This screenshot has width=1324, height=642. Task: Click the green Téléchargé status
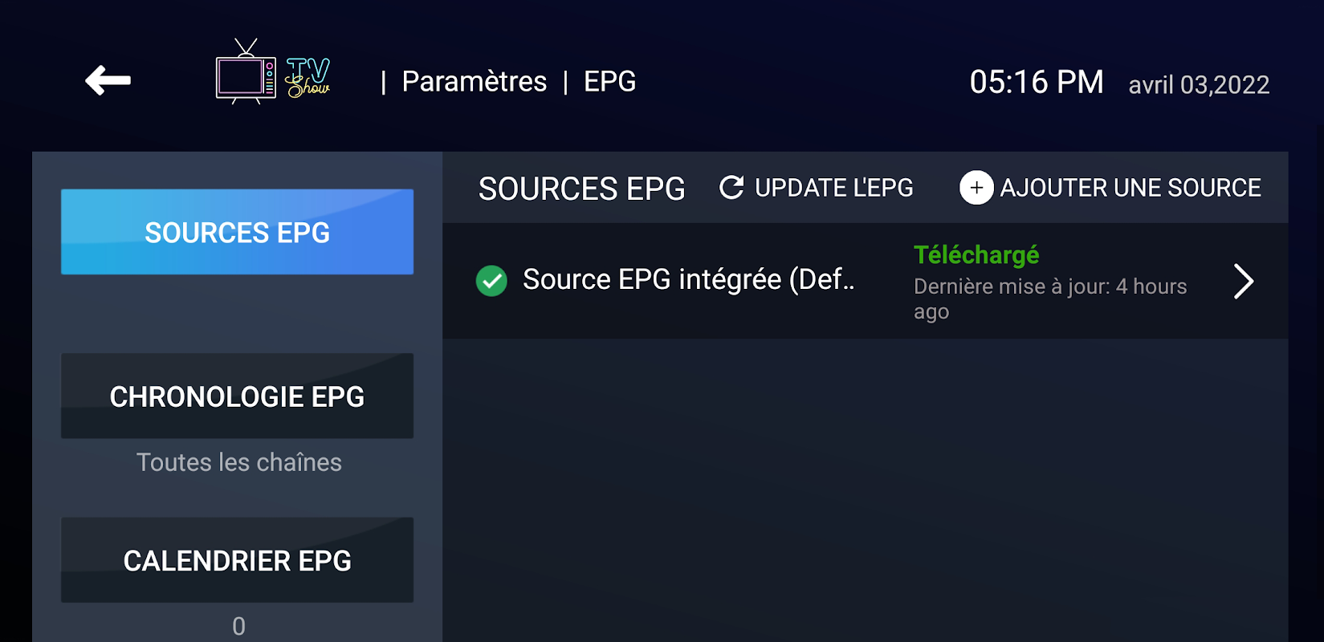976,255
